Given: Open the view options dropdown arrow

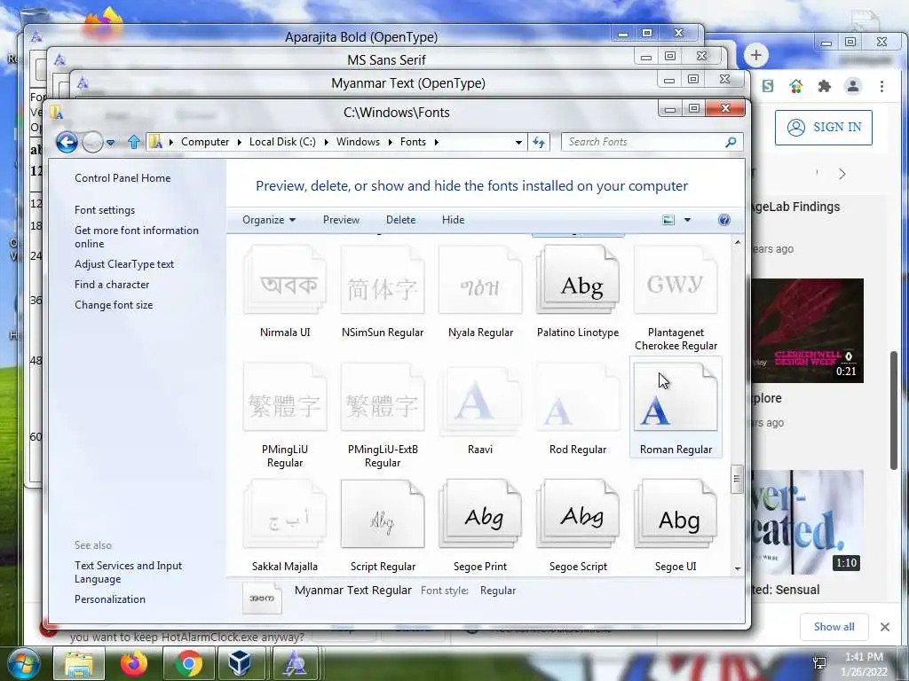Looking at the screenshot, I should 688,220.
